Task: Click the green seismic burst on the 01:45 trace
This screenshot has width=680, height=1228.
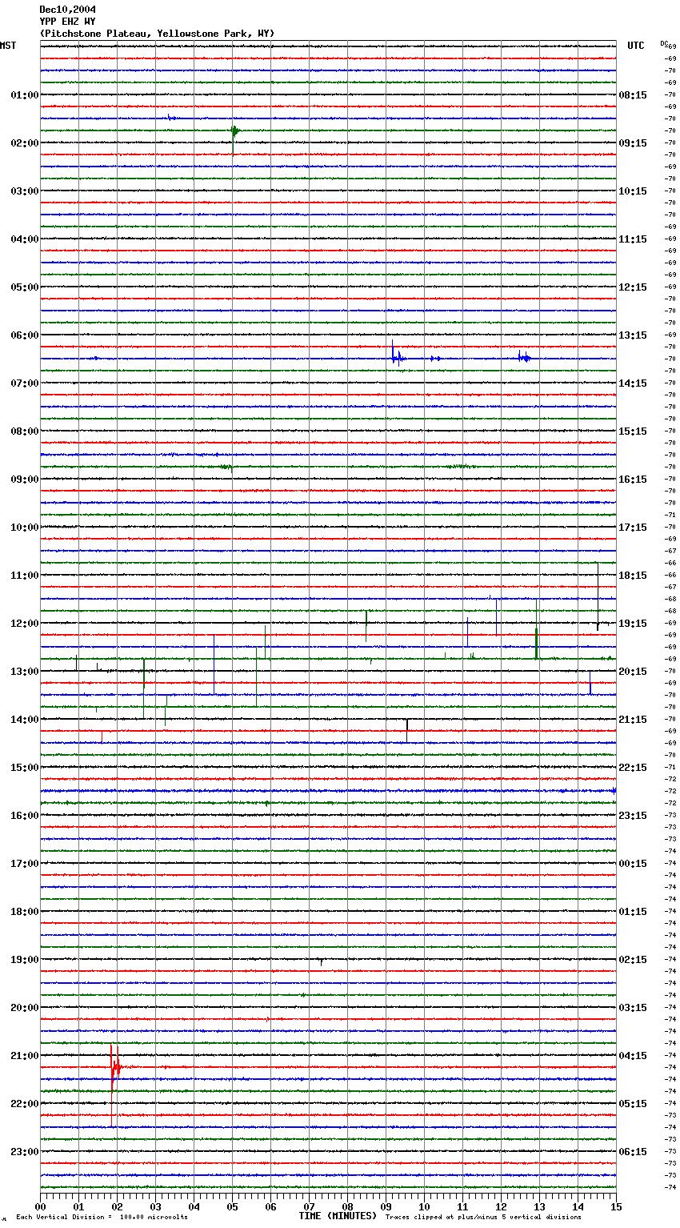Action: [x=234, y=132]
